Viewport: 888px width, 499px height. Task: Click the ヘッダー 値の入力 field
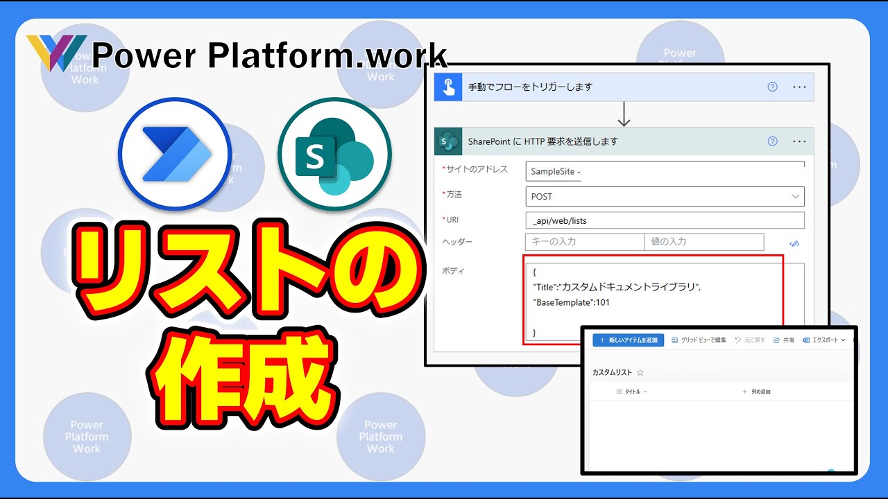[704, 241]
